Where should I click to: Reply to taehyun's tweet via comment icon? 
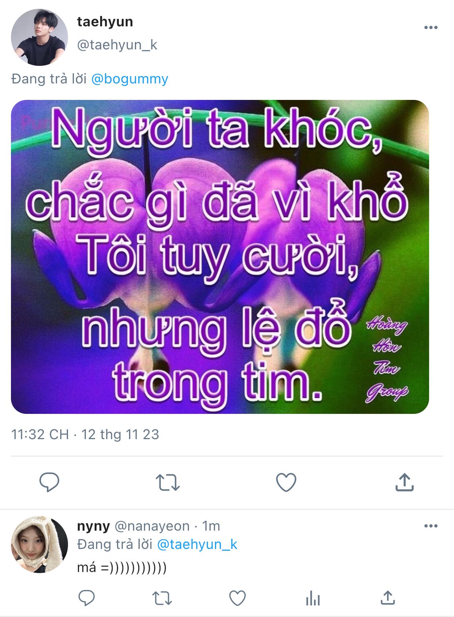(49, 482)
